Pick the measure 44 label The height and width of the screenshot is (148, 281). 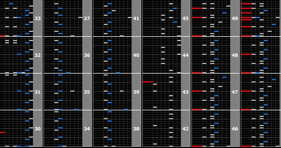coord(186,55)
